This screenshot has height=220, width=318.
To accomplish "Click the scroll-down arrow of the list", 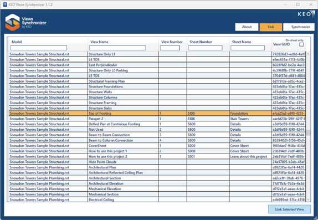I will tap(308, 199).
